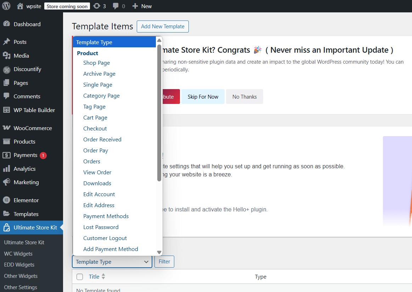Click the dropdown list scroll-down arrow
The height and width of the screenshot is (292, 412).
pos(159,252)
